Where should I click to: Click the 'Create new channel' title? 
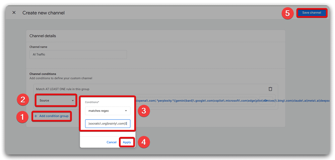pyautogui.click(x=43, y=13)
